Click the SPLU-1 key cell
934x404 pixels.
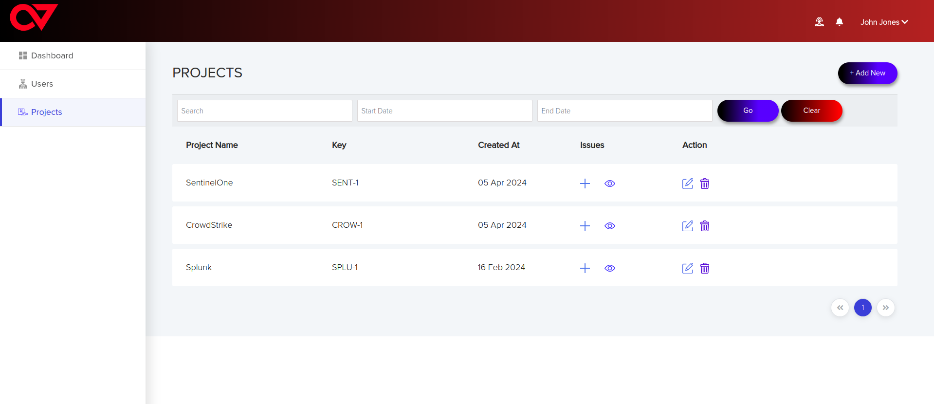point(345,267)
